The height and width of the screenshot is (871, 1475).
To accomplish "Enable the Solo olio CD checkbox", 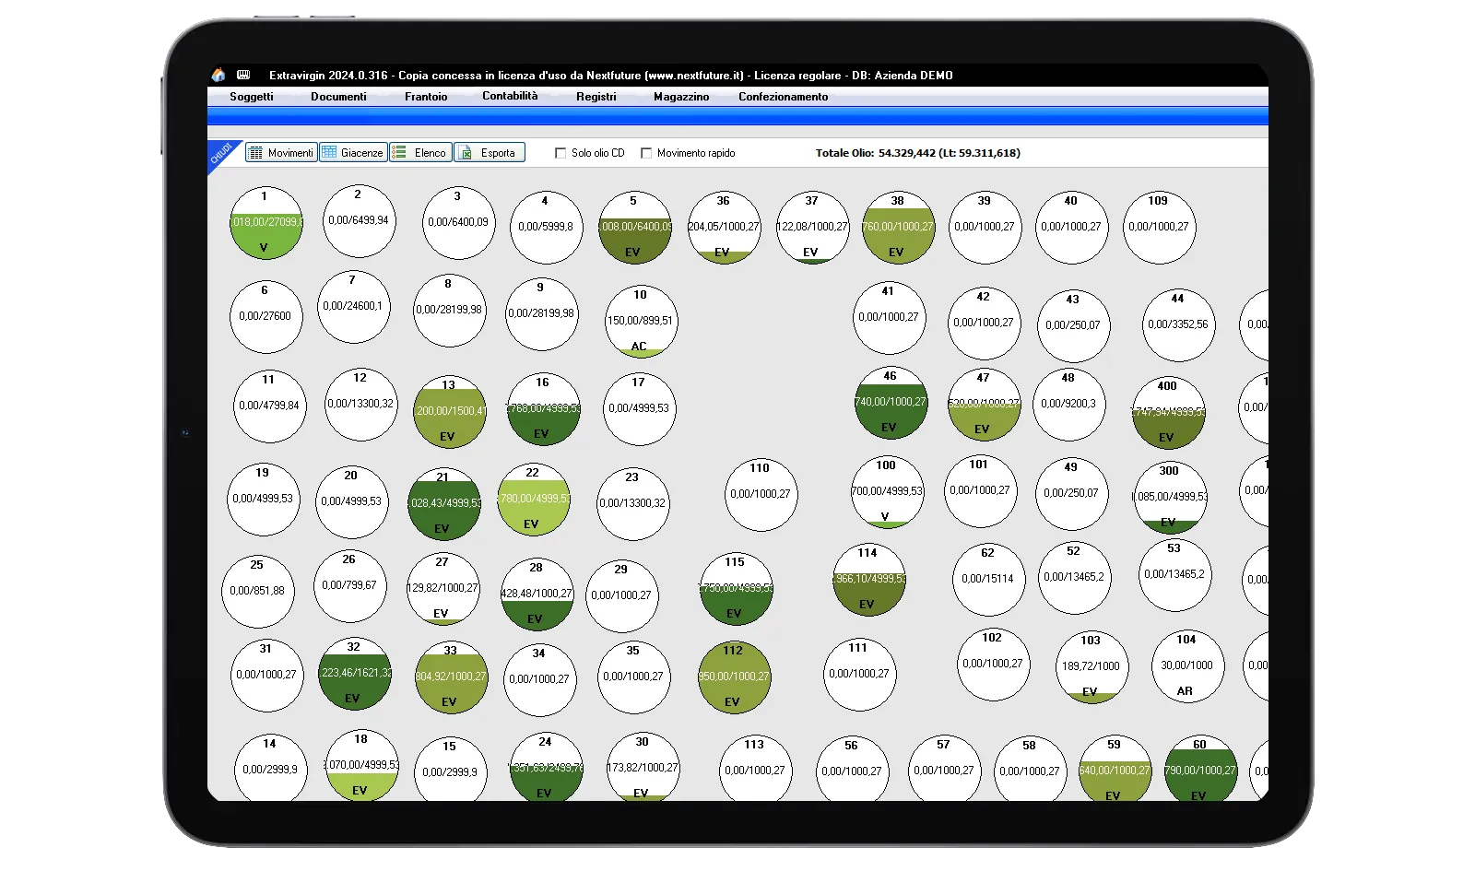I will tap(560, 154).
